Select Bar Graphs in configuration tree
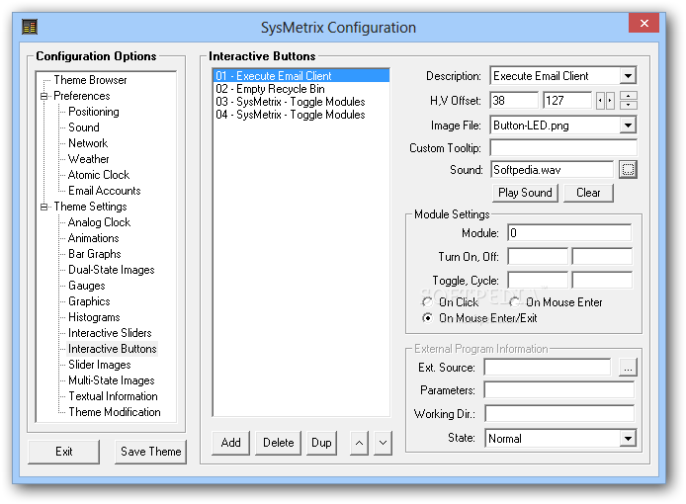686x504 pixels. (95, 254)
